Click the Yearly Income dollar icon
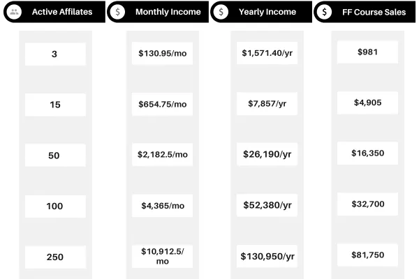Image resolution: width=419 pixels, height=279 pixels. pyautogui.click(x=221, y=12)
